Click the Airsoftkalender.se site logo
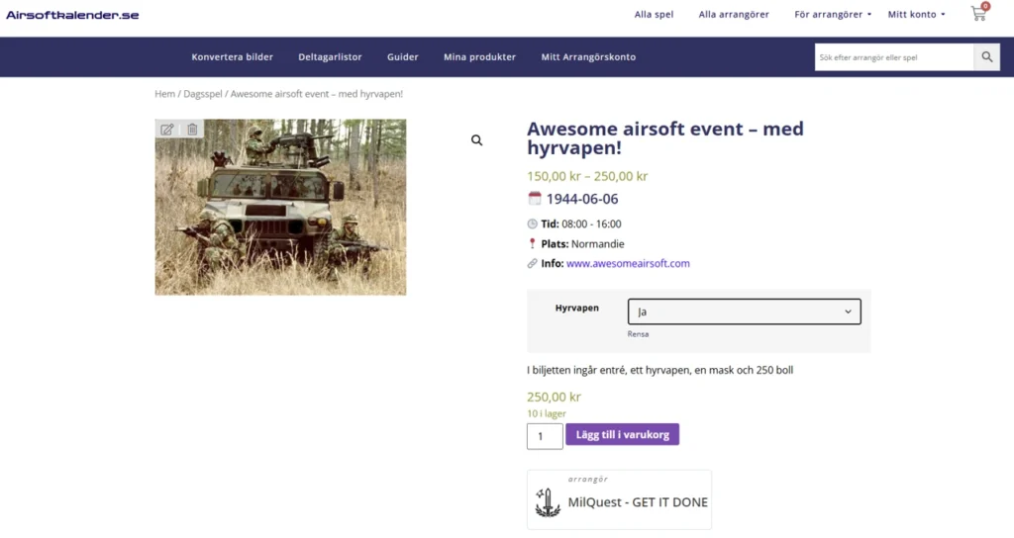This screenshot has width=1014, height=538. (72, 15)
